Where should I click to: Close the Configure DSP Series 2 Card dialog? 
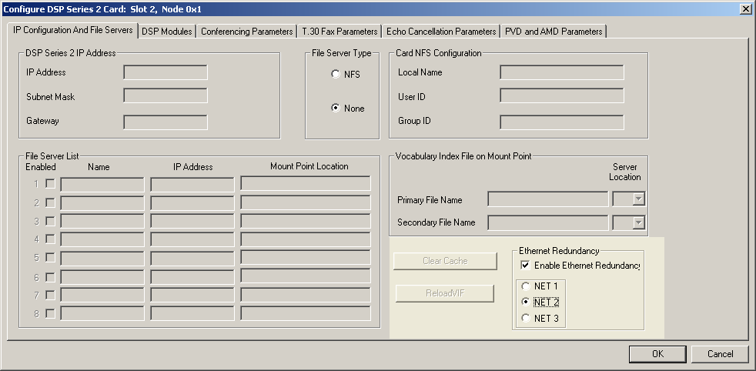click(x=745, y=8)
